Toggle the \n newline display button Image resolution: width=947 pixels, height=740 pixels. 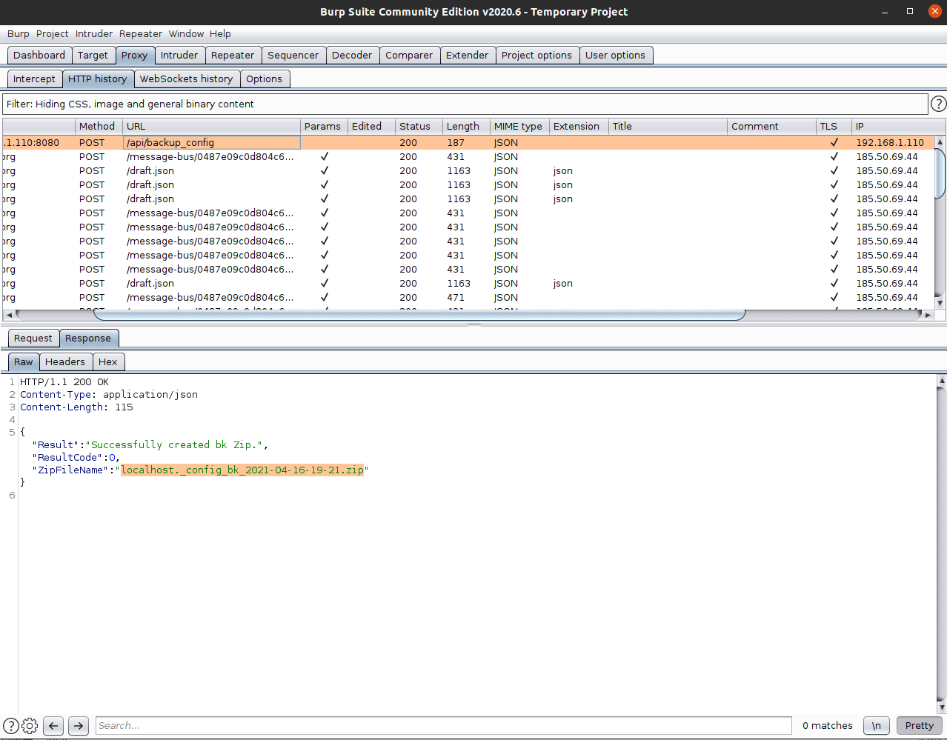pos(877,726)
